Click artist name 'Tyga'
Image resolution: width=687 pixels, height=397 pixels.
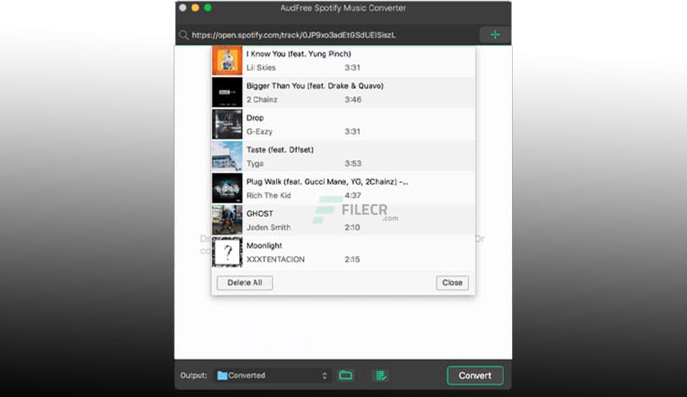[x=255, y=163]
